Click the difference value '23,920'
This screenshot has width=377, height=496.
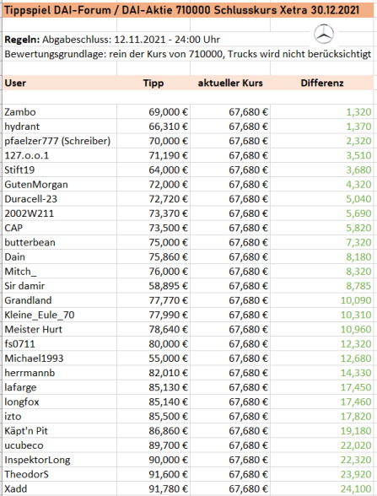[x=356, y=474]
